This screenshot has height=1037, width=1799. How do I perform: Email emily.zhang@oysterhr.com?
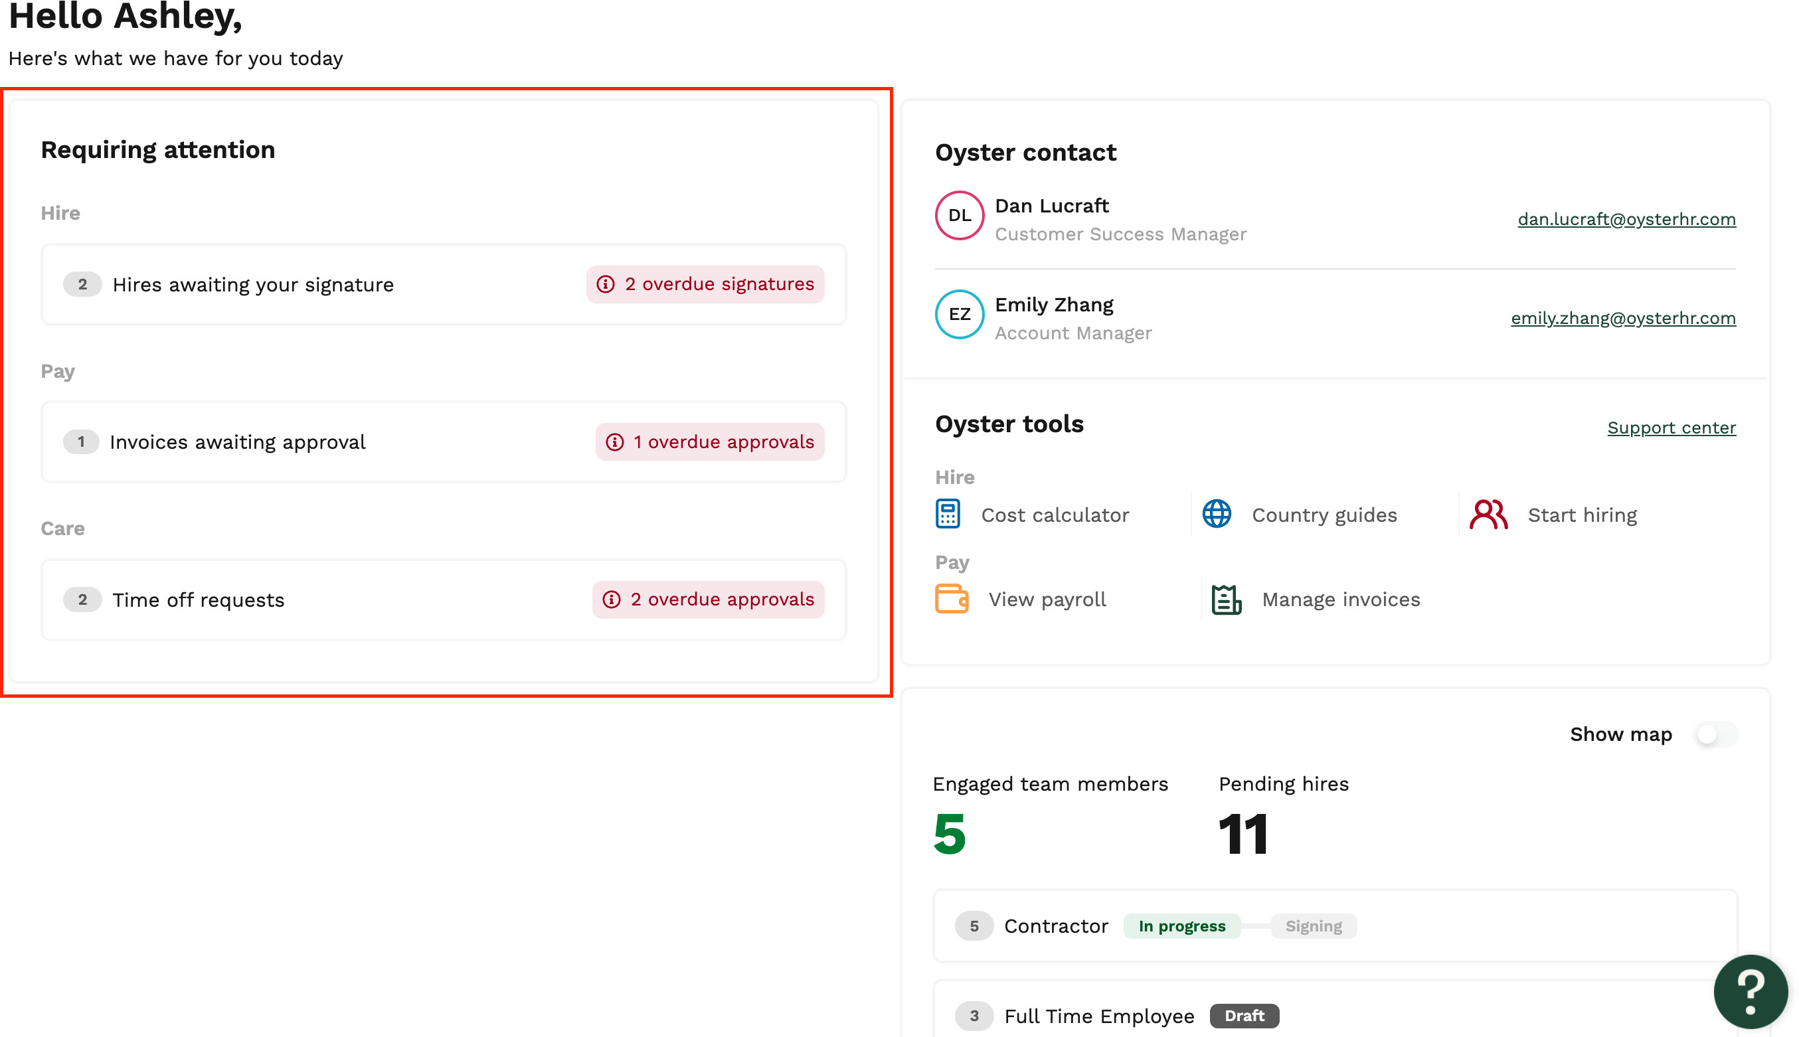point(1623,319)
